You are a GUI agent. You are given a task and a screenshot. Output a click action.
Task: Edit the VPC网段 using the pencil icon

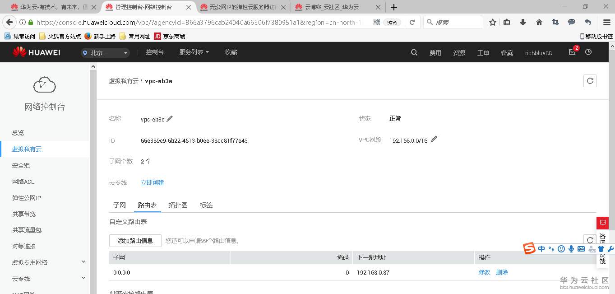click(x=434, y=139)
